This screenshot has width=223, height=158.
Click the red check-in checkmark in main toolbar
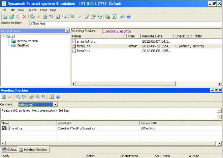(38, 16)
